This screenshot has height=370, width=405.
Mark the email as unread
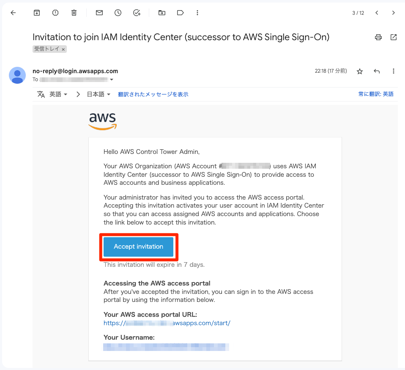(x=99, y=13)
